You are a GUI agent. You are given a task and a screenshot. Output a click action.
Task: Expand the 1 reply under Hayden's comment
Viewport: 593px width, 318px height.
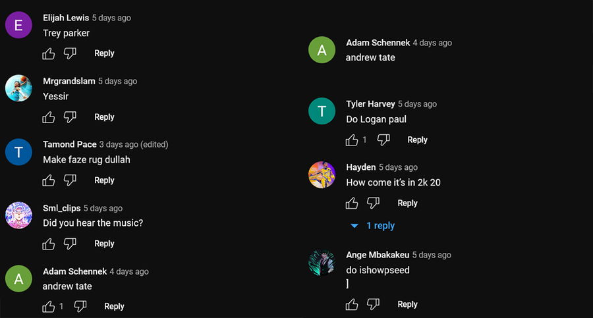coord(373,226)
